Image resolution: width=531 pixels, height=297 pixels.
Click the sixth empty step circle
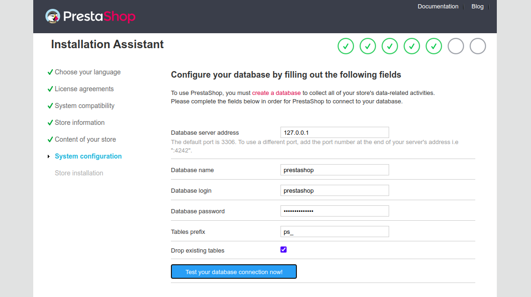(x=456, y=46)
